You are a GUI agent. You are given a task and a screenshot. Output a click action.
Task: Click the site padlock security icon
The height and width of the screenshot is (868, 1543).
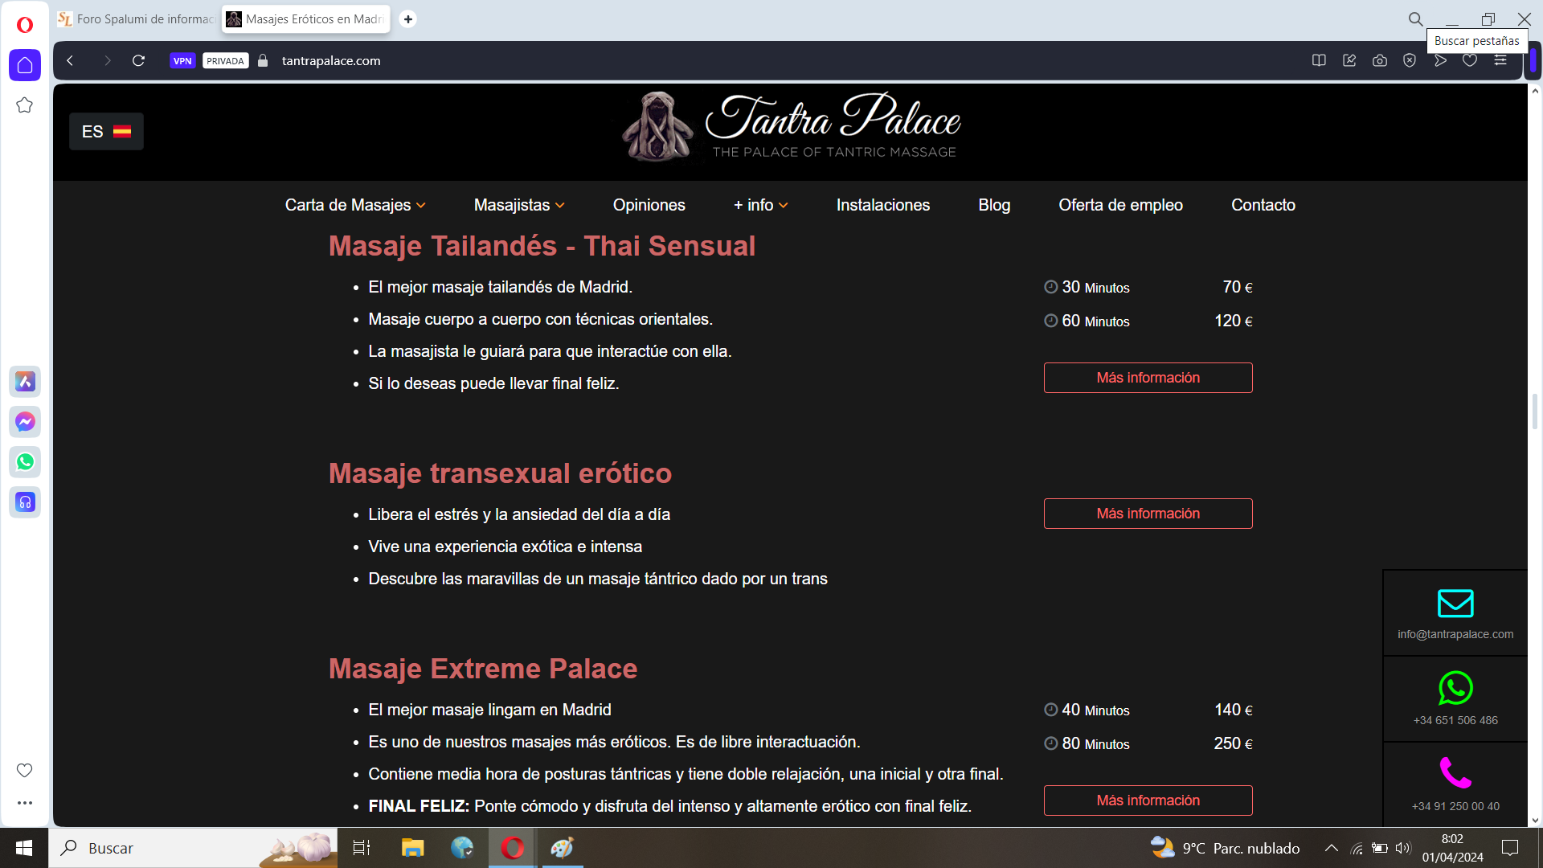point(263,60)
